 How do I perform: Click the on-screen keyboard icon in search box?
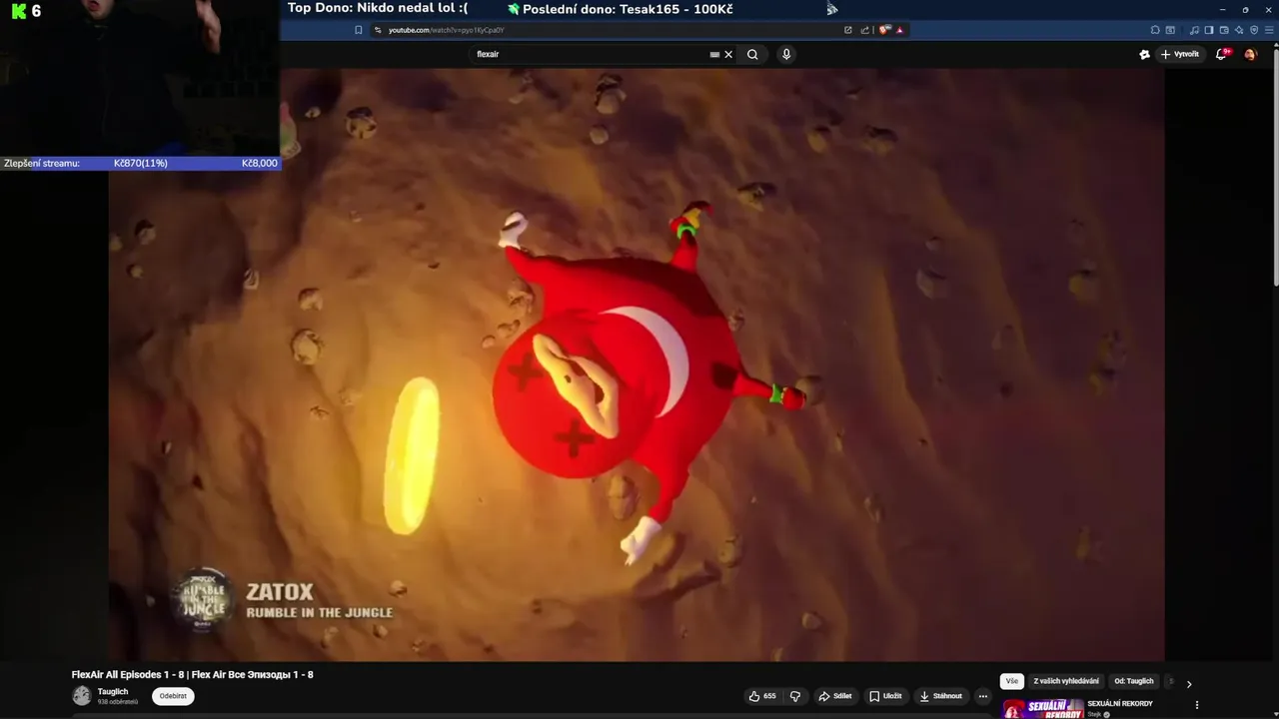pyautogui.click(x=714, y=55)
